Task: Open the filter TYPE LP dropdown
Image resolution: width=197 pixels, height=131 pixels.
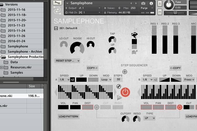Action: (149, 118)
